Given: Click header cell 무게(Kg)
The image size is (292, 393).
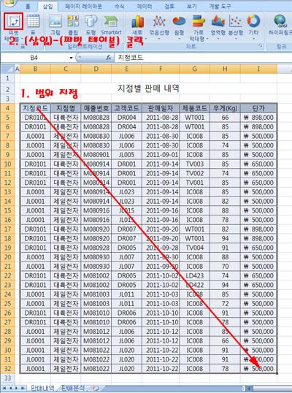Looking at the screenshot, I should [225, 108].
